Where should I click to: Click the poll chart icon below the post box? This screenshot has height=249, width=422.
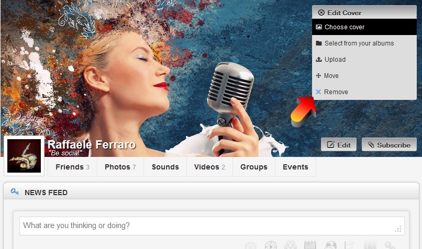(350, 245)
